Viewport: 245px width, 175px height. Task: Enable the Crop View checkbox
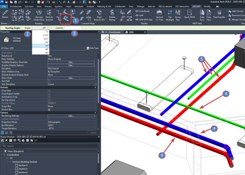(49, 90)
